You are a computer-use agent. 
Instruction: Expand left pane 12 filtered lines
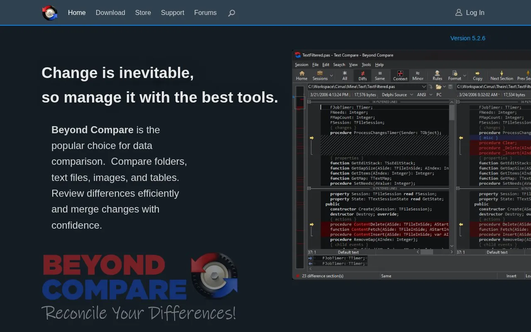pyautogui.click(x=309, y=188)
